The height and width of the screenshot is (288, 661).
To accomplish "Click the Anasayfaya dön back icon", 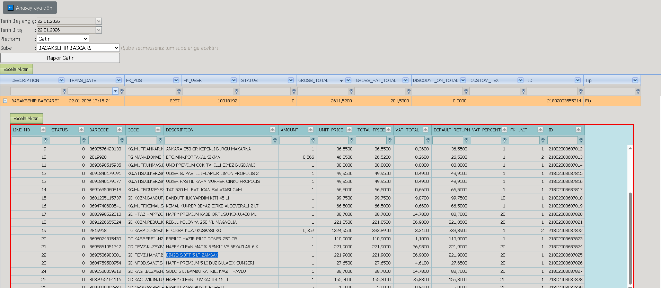I will (x=10, y=8).
